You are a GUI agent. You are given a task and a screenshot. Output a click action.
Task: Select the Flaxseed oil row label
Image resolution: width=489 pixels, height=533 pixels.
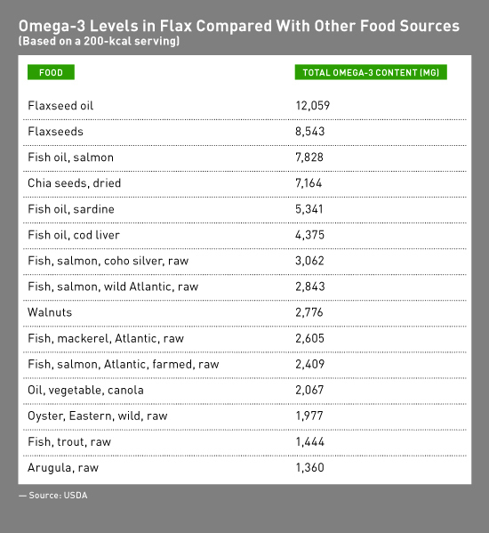coord(60,106)
